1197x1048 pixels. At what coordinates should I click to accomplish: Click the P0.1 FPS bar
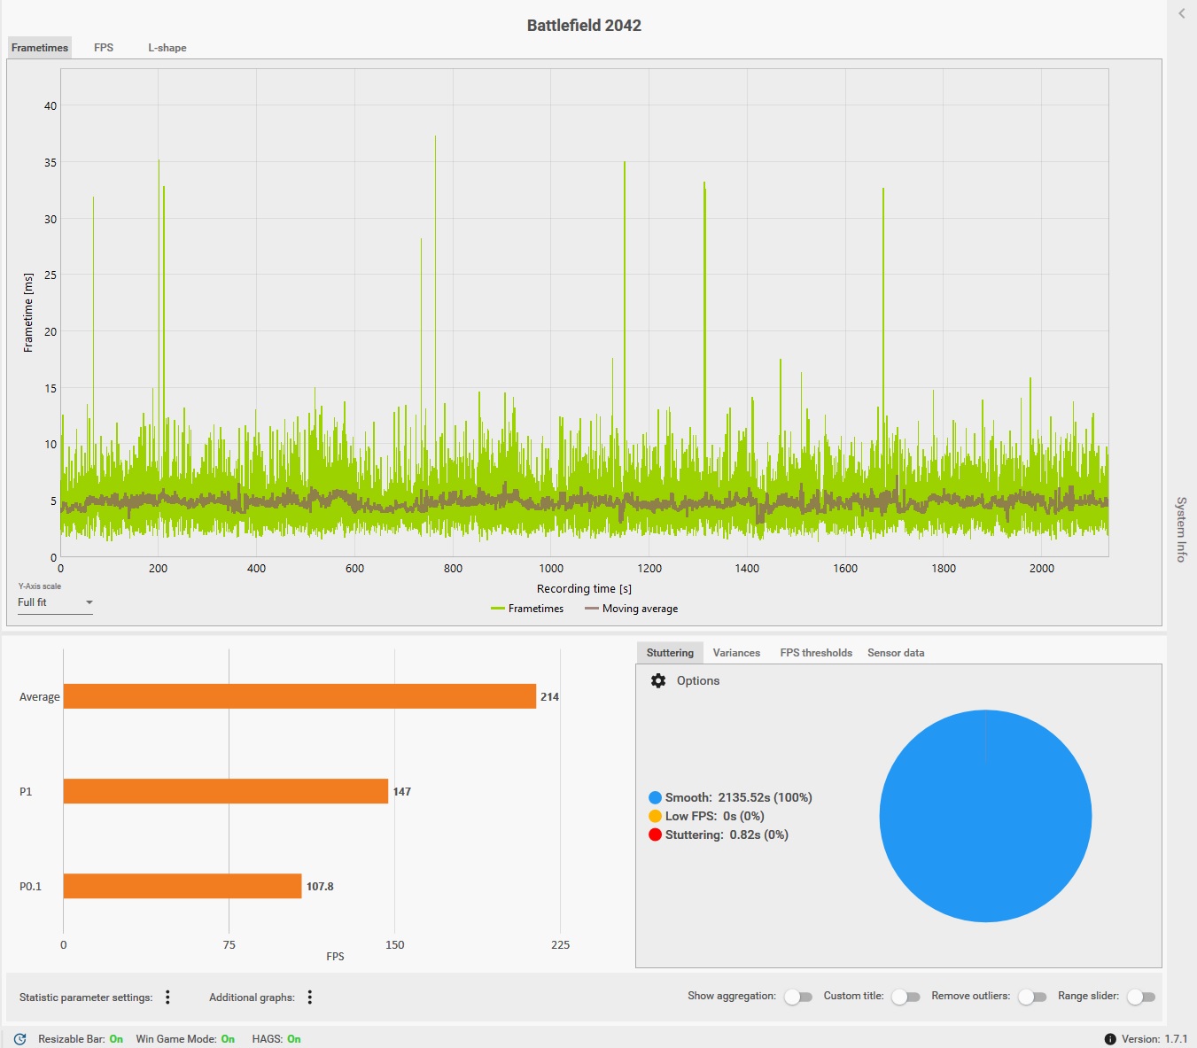click(183, 886)
